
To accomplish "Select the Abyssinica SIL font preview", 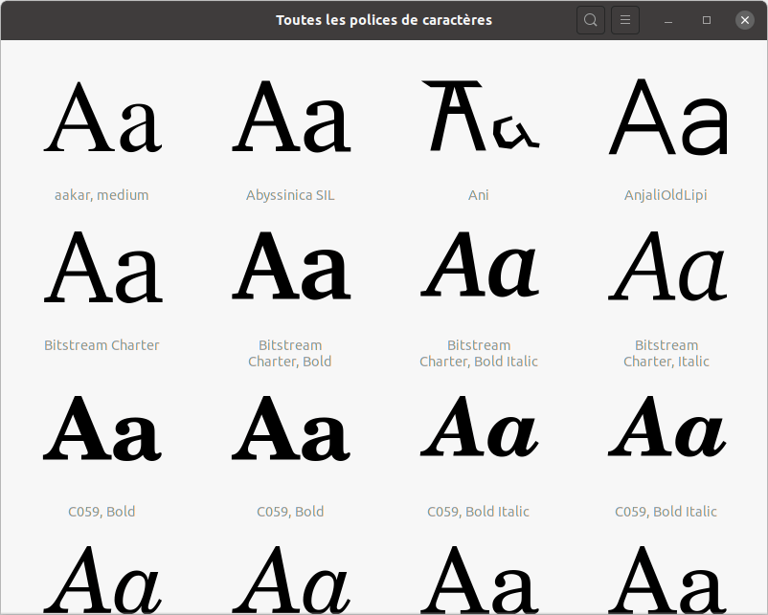I will [290, 117].
